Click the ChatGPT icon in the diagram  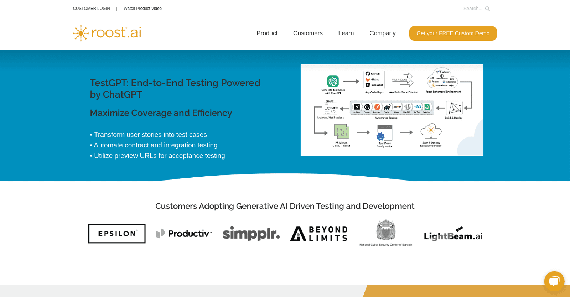[333, 82]
